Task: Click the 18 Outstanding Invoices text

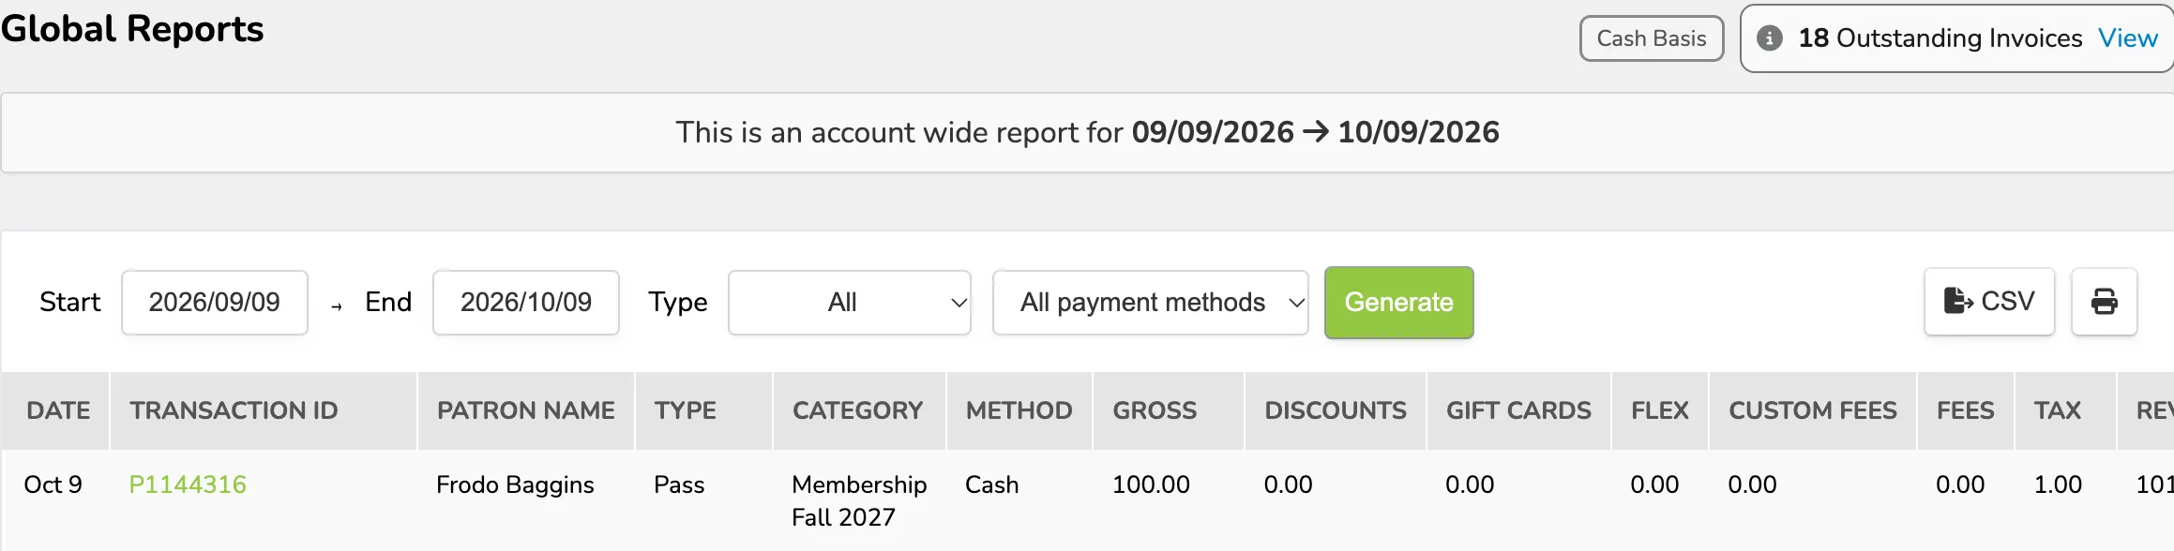Action: click(x=1940, y=38)
